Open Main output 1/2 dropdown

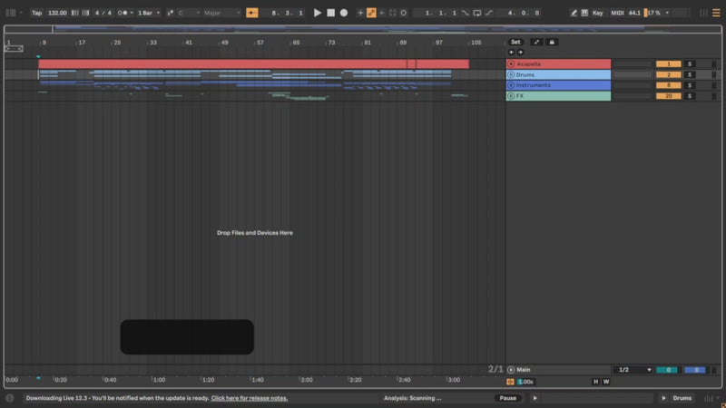coord(635,370)
